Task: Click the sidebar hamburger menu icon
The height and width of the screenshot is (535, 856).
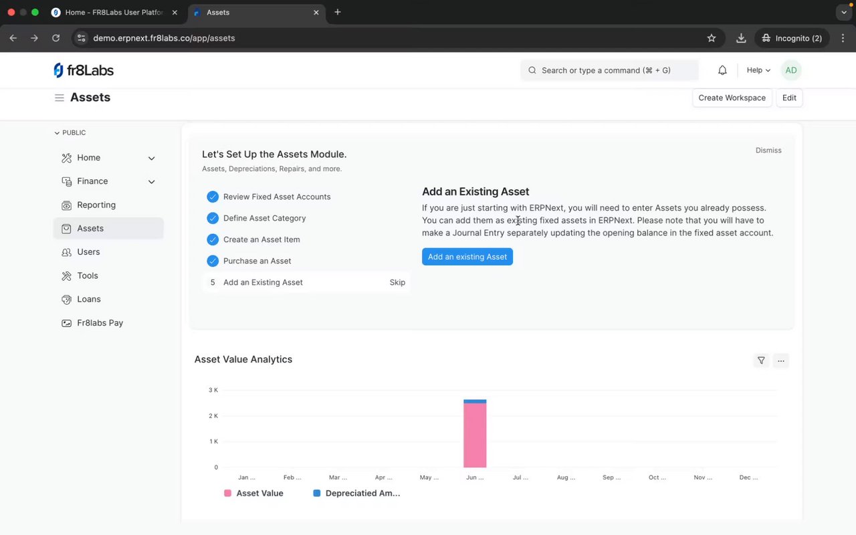Action: [60, 98]
